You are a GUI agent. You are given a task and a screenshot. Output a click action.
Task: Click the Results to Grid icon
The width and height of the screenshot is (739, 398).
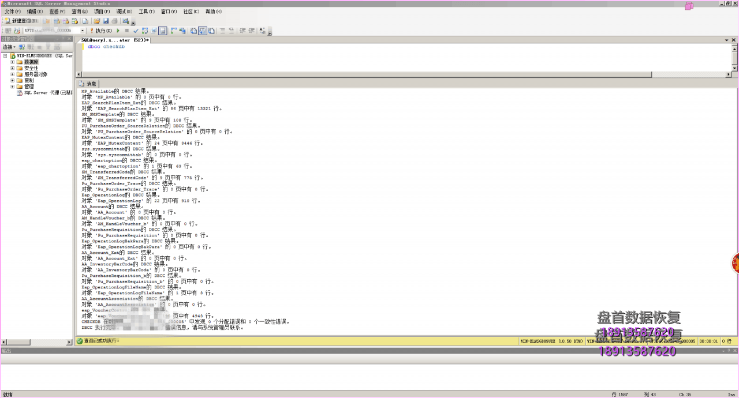click(193, 31)
